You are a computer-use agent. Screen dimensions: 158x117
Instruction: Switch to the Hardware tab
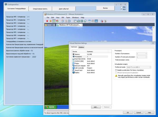click(74, 47)
